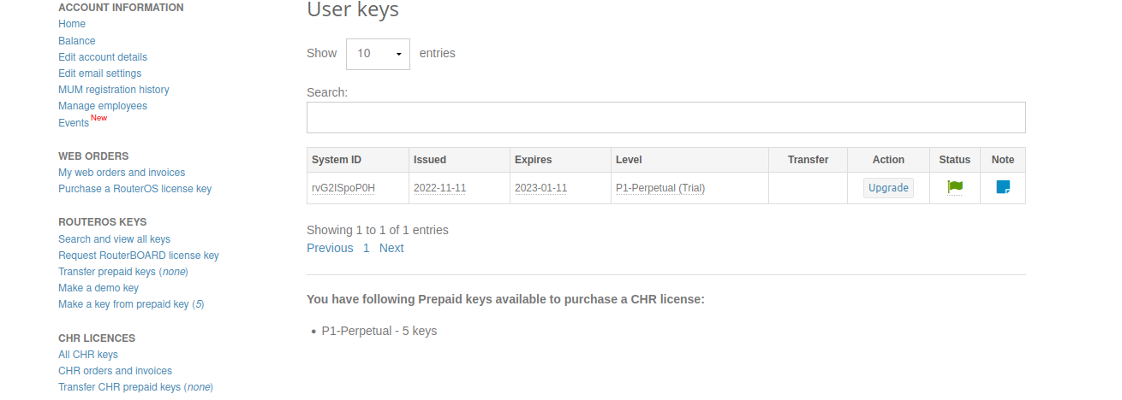Open Edit account details
This screenshot has height=400, width=1122.
click(103, 57)
